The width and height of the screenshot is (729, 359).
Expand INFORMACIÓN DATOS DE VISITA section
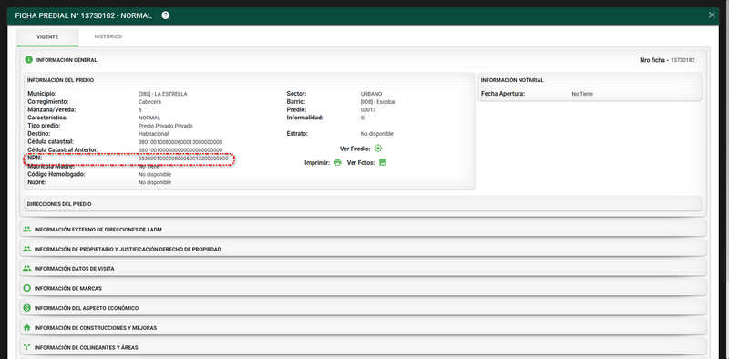pos(363,268)
